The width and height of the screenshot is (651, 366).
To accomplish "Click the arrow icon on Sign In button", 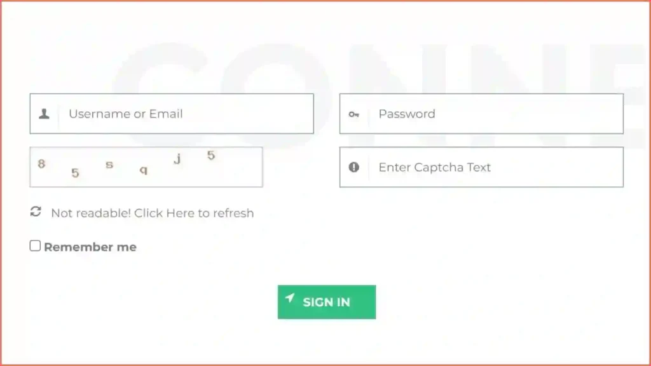I will click(x=290, y=298).
